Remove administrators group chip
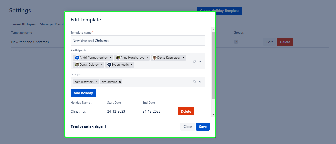 tap(96, 82)
